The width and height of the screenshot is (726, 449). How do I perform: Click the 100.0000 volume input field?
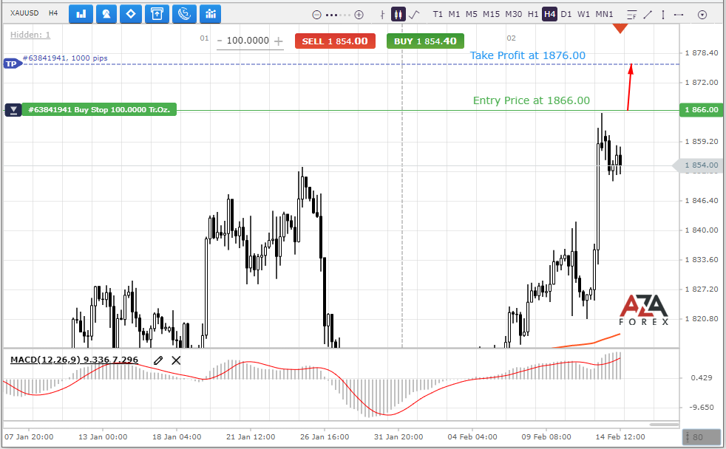[x=248, y=41]
